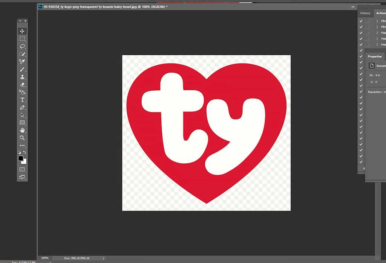
Task: Select the Path Selection arrow tool
Action: pyautogui.click(x=22, y=115)
